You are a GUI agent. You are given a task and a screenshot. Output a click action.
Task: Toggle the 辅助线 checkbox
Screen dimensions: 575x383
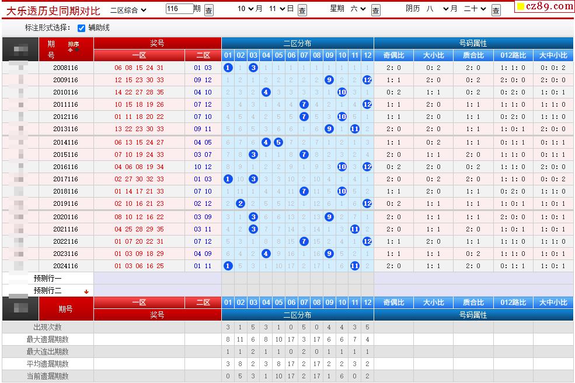[82, 28]
